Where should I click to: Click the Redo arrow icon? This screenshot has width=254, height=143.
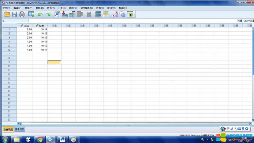tap(48, 15)
